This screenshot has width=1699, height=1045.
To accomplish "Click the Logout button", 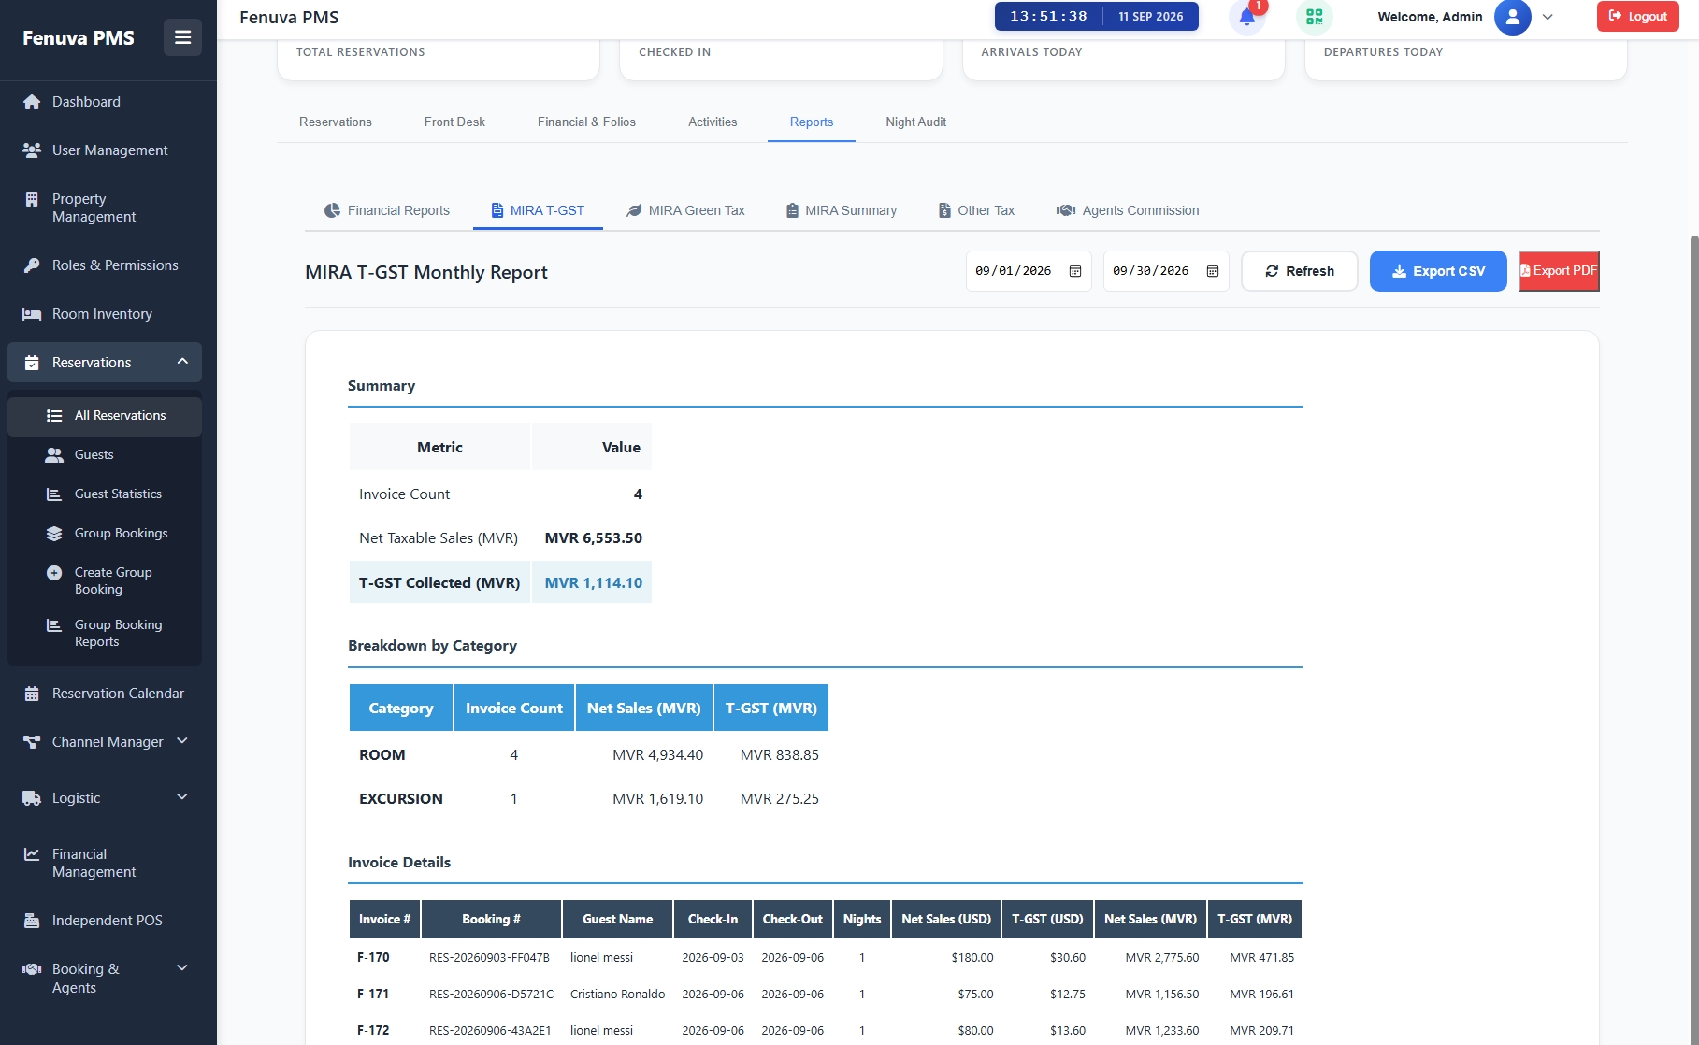I will pos(1637,17).
